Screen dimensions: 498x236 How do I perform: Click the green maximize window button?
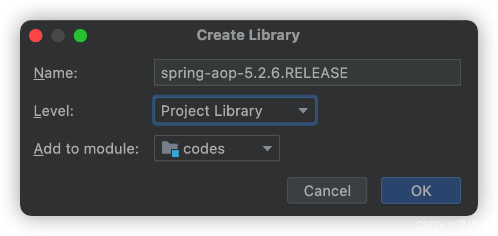coord(80,36)
